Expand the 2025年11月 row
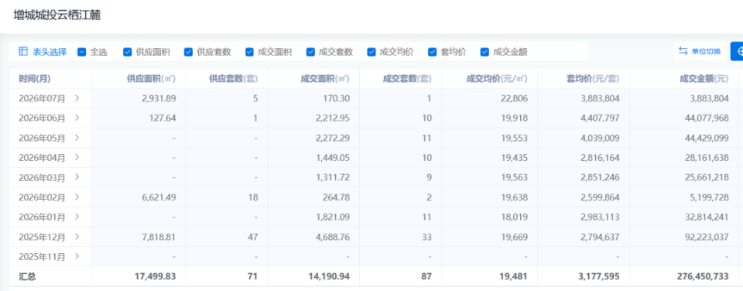 pyautogui.click(x=77, y=256)
